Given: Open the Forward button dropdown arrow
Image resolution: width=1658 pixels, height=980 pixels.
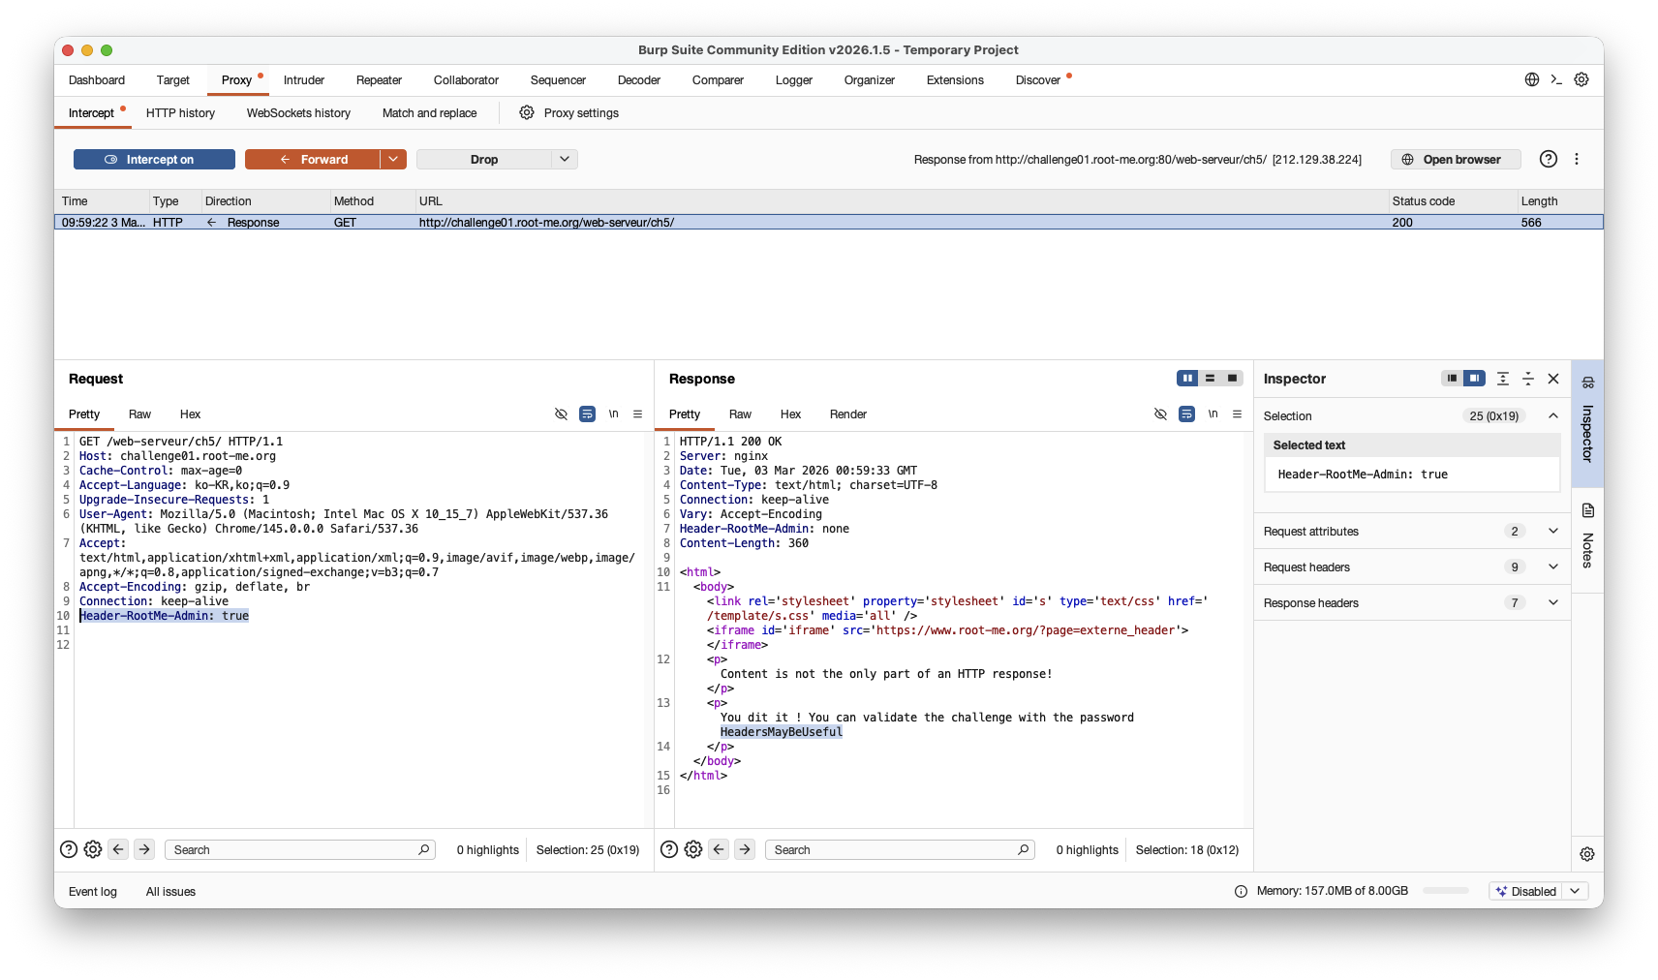Looking at the screenshot, I should pos(393,159).
